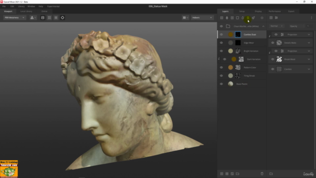Click the circular recenter view icon

63,18
